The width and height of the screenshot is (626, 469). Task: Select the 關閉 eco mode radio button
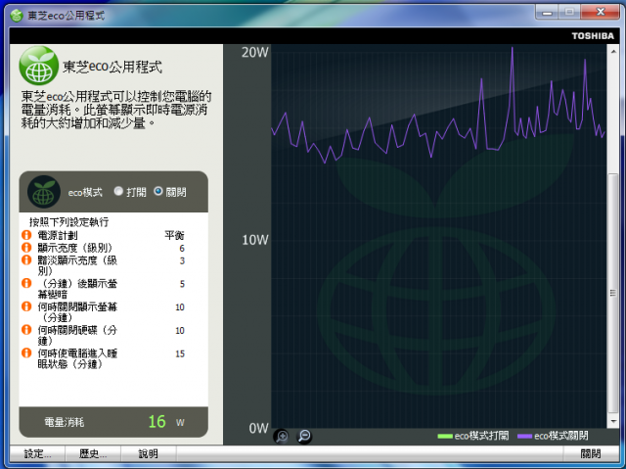[x=158, y=191]
